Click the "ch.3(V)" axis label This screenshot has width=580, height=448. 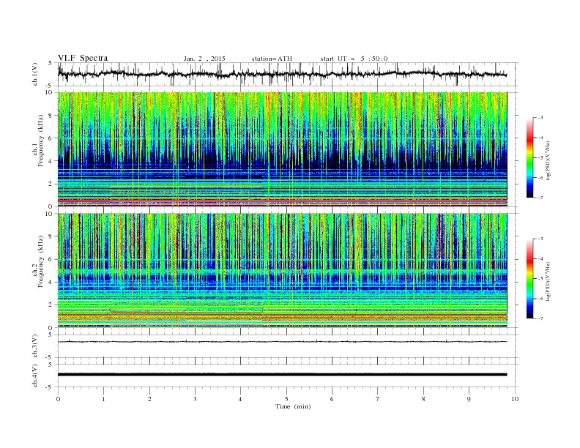point(35,346)
